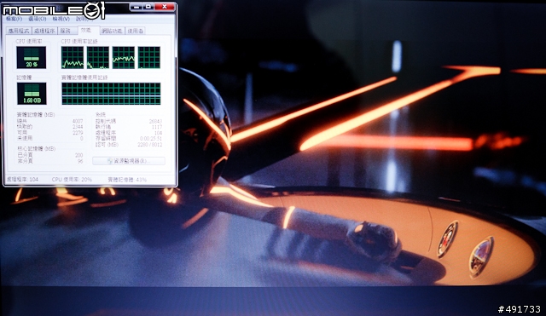Click the fourth CPU core history graph
This screenshot has height=316, width=546.
pos(149,57)
